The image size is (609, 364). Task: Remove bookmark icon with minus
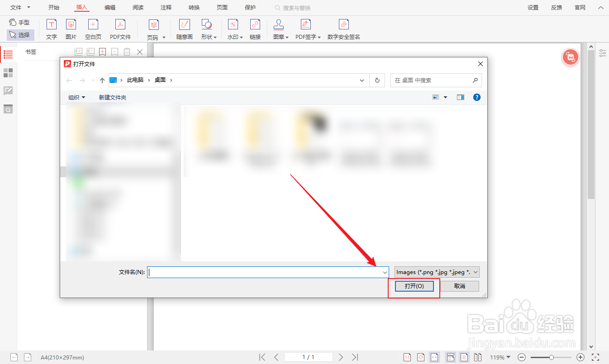pyautogui.click(x=115, y=52)
